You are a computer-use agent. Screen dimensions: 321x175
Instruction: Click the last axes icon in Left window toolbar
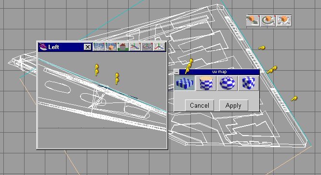159,47
